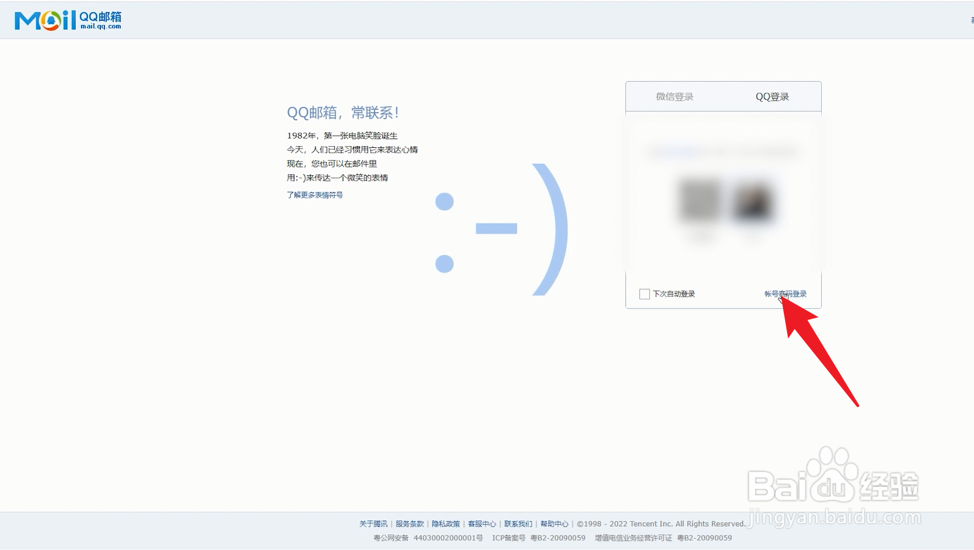Open the 帮助中心 footer link
Viewport: 974px width, 550px height.
coord(554,524)
